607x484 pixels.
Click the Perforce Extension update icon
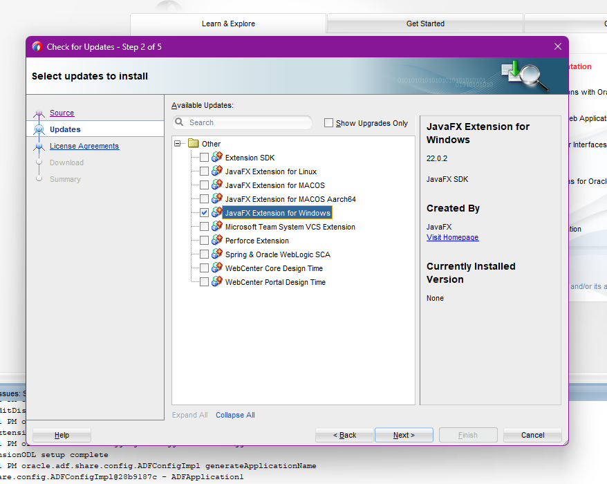point(217,241)
